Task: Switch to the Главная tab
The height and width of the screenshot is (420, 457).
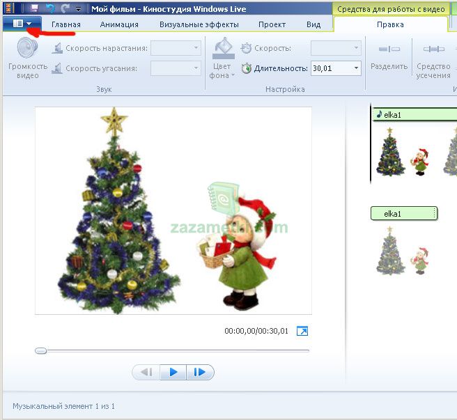Action: [x=66, y=24]
